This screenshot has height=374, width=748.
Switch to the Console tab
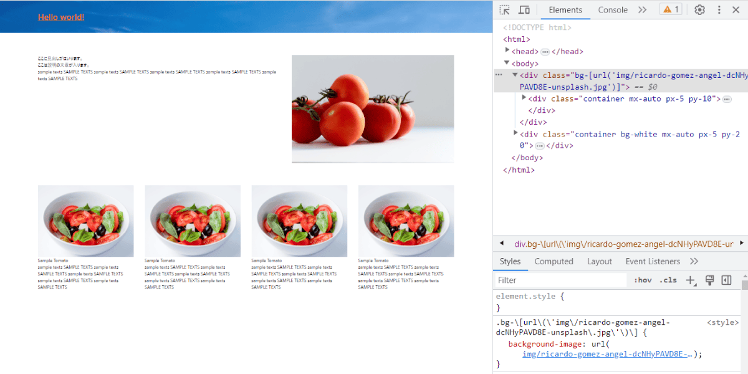click(613, 10)
